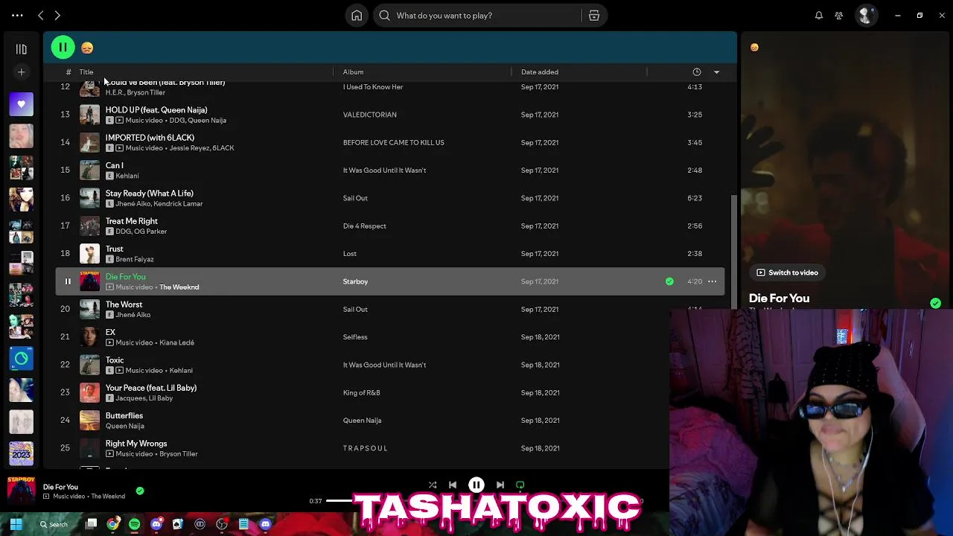
Task: Select the Treat Me Right track
Action: [x=390, y=226]
